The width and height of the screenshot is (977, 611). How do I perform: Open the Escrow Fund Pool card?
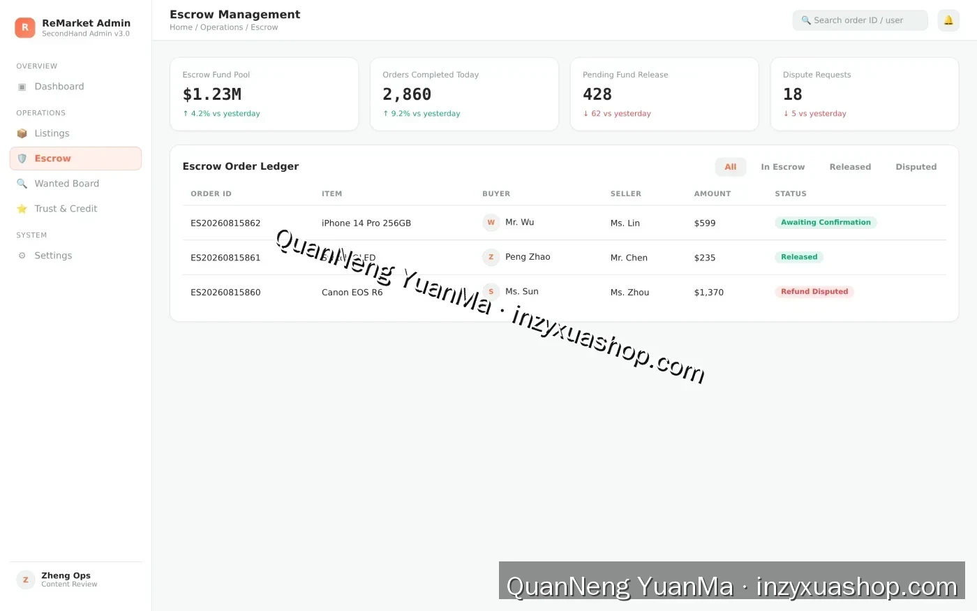coord(264,94)
